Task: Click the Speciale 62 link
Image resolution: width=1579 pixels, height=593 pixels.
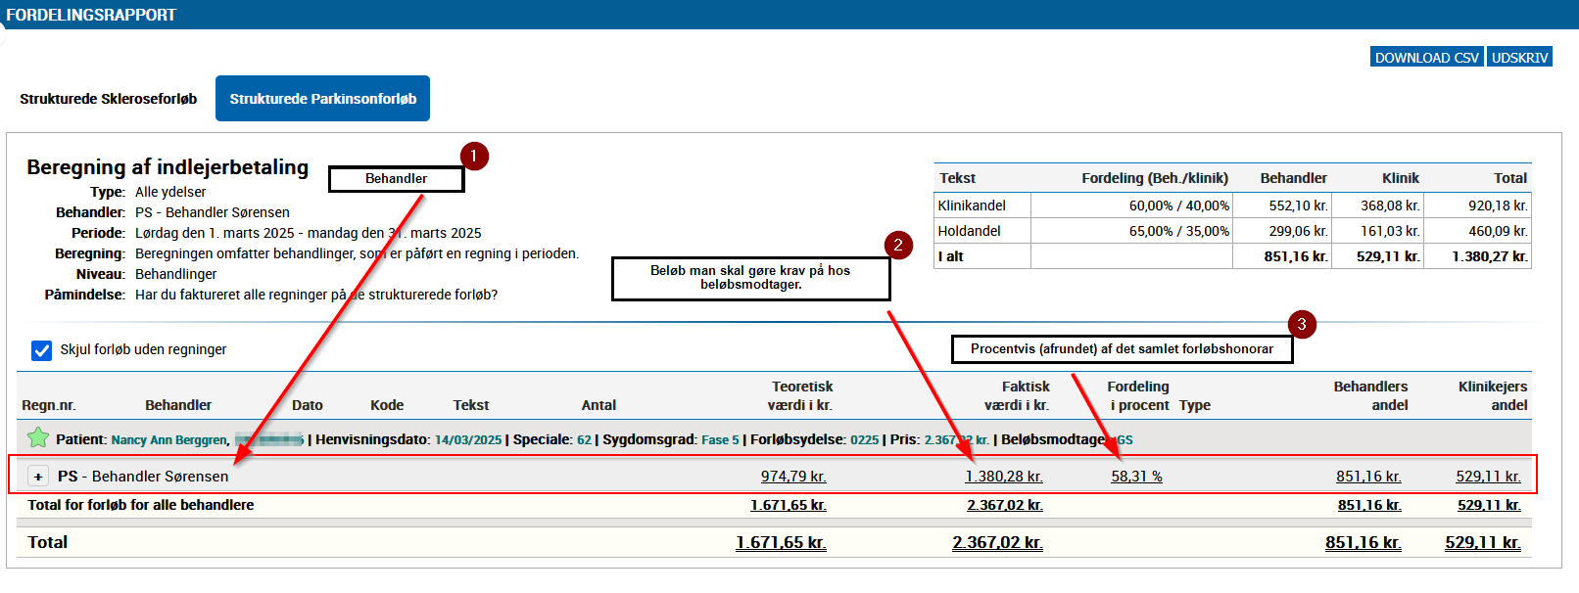Action: (584, 440)
